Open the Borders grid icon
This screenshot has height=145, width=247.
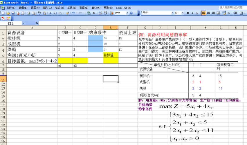tap(241, 13)
